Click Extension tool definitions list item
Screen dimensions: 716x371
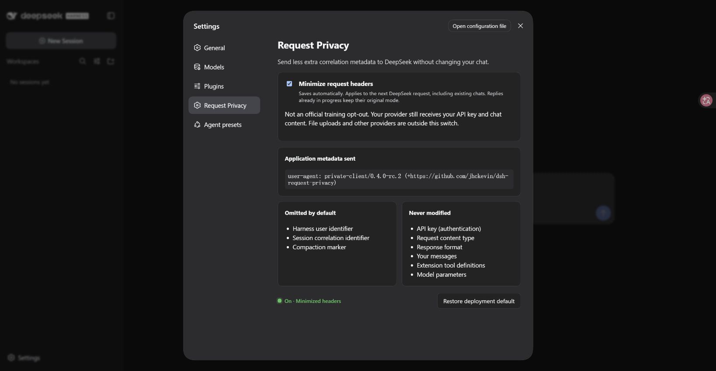[x=451, y=265]
